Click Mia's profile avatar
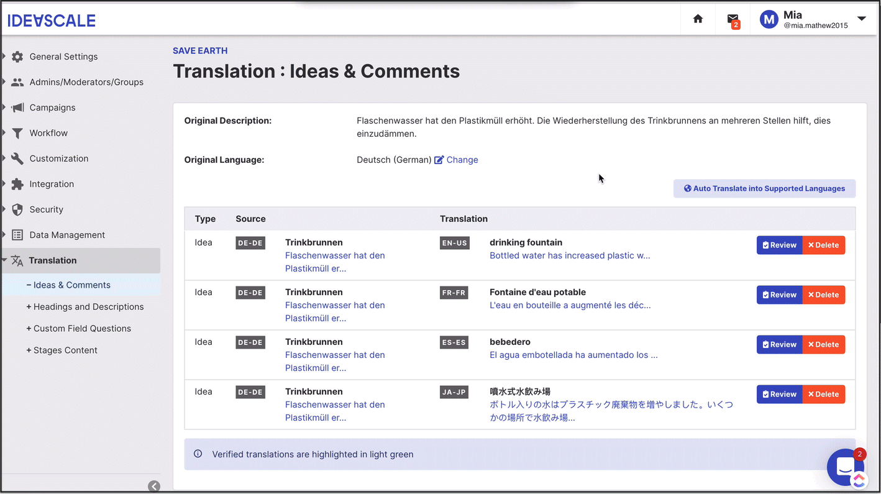 [769, 20]
